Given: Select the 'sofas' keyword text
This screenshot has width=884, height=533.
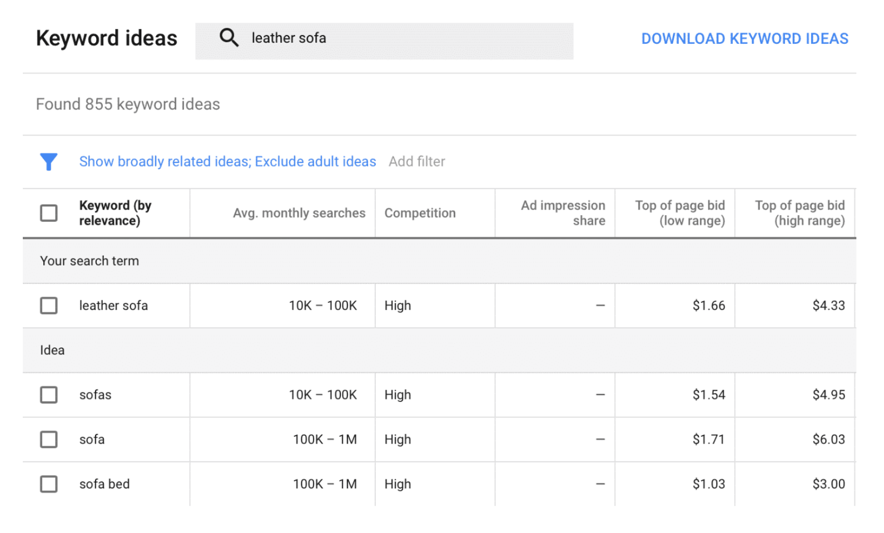Looking at the screenshot, I should 95,395.
